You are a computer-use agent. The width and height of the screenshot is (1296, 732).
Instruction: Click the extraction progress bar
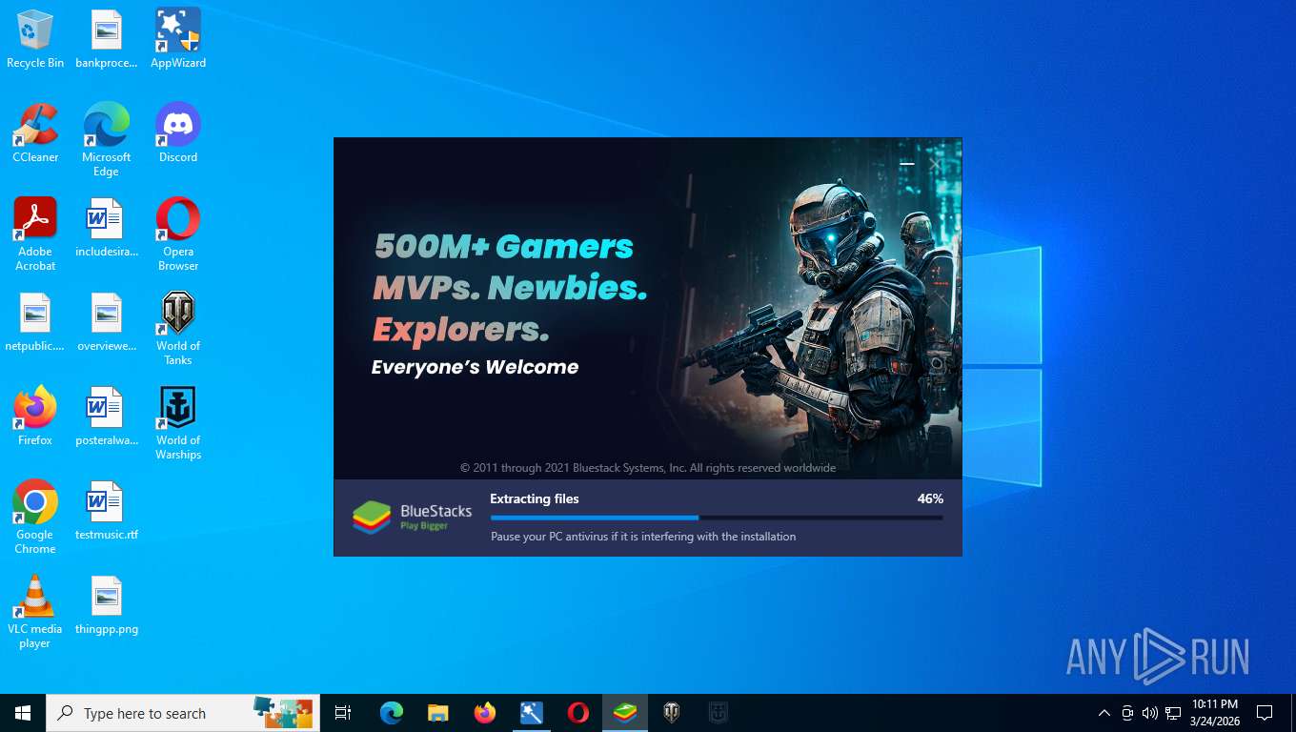[x=717, y=518]
